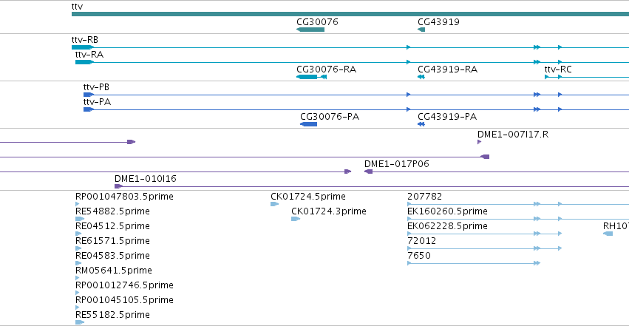Click the CK01724.5prime arrow glyph
Screen dimensions: 629x326
274,204
